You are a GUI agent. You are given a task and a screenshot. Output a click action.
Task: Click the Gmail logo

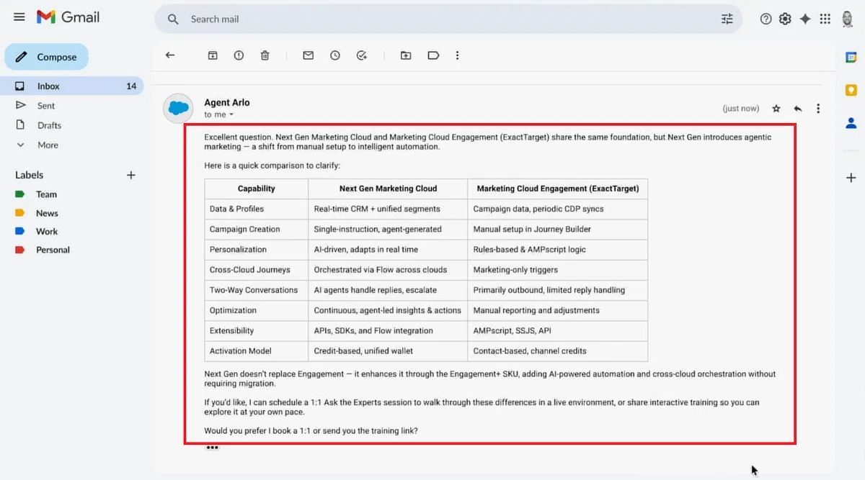pyautogui.click(x=68, y=17)
